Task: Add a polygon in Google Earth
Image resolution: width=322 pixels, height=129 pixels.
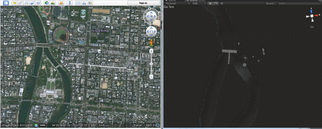Action: tap(20, 3)
